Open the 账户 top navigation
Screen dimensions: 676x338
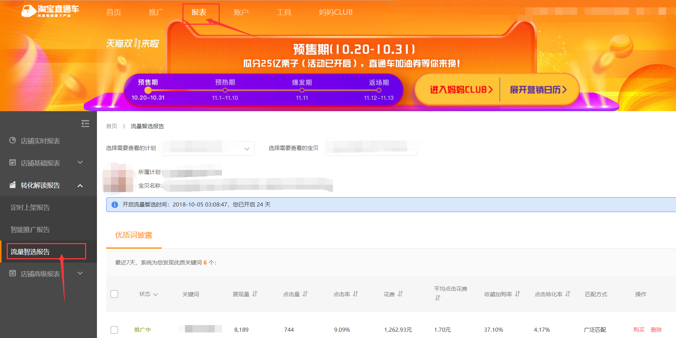(241, 12)
